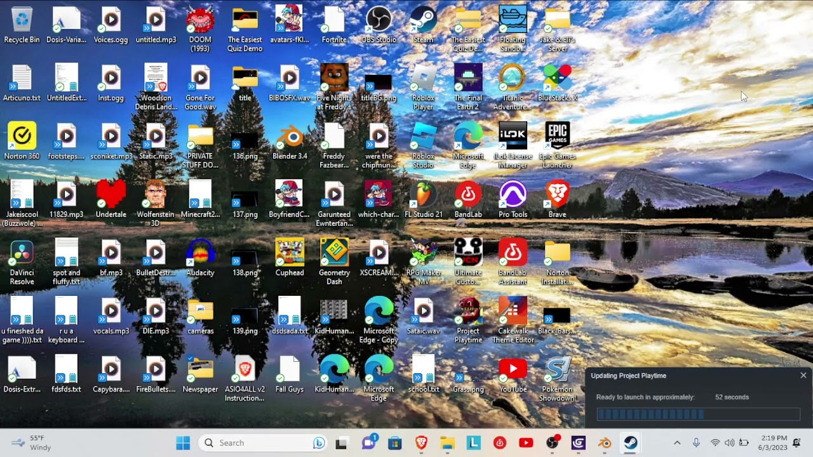Select the Newspaper folder icon
Screen dimensions: 813x457
[x=200, y=375]
